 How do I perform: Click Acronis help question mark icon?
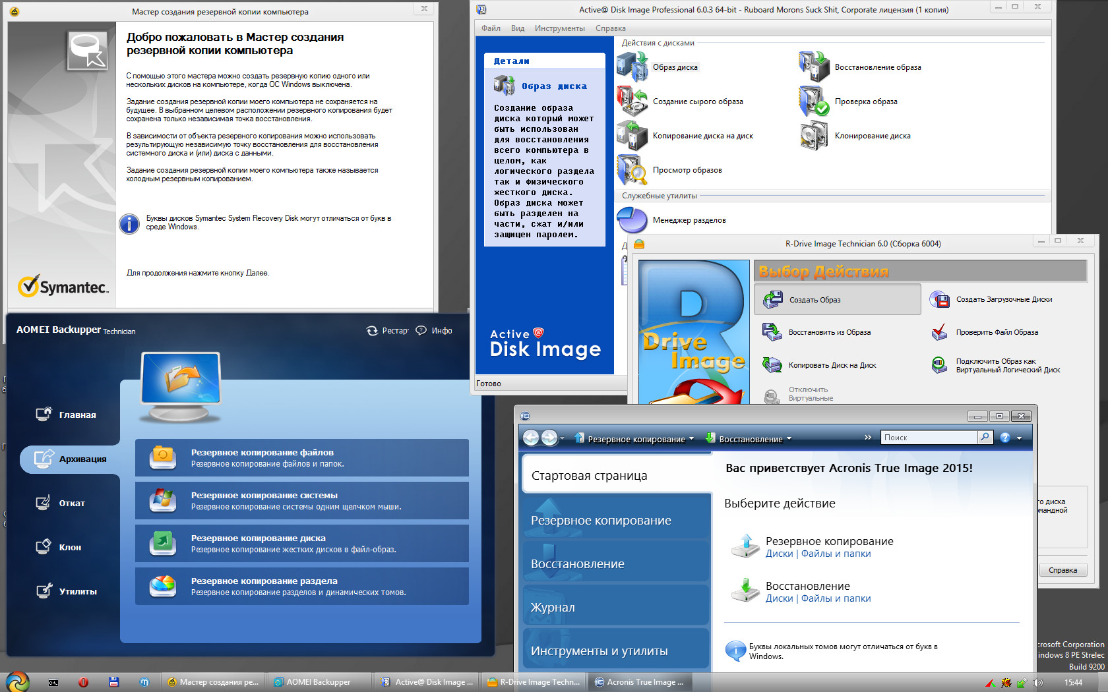[x=1005, y=438]
